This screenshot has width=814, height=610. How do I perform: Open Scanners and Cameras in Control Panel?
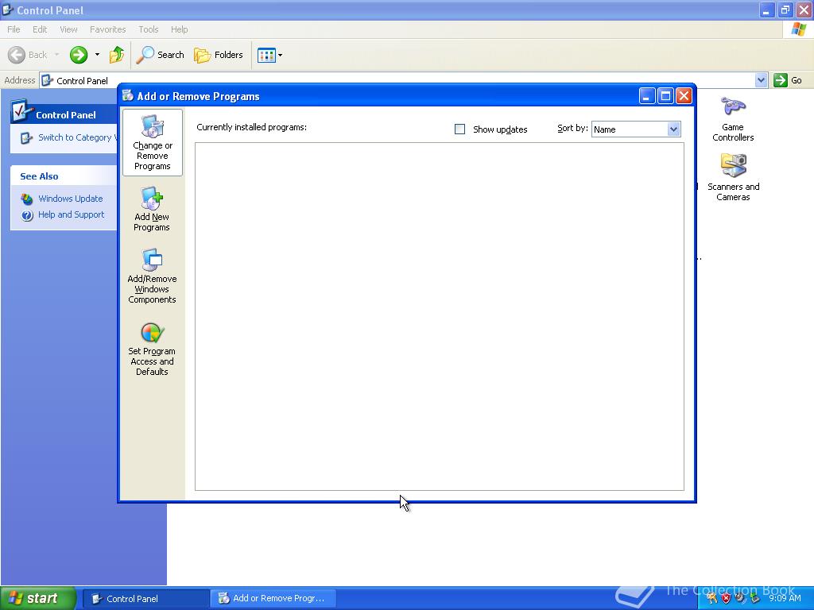(x=733, y=177)
